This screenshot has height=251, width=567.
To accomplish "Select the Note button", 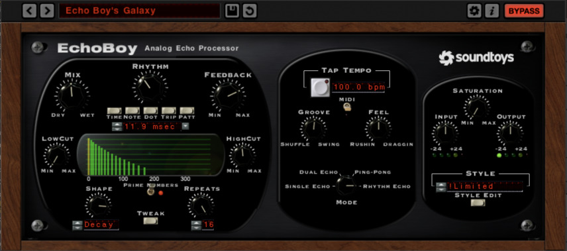I will click(x=132, y=111).
